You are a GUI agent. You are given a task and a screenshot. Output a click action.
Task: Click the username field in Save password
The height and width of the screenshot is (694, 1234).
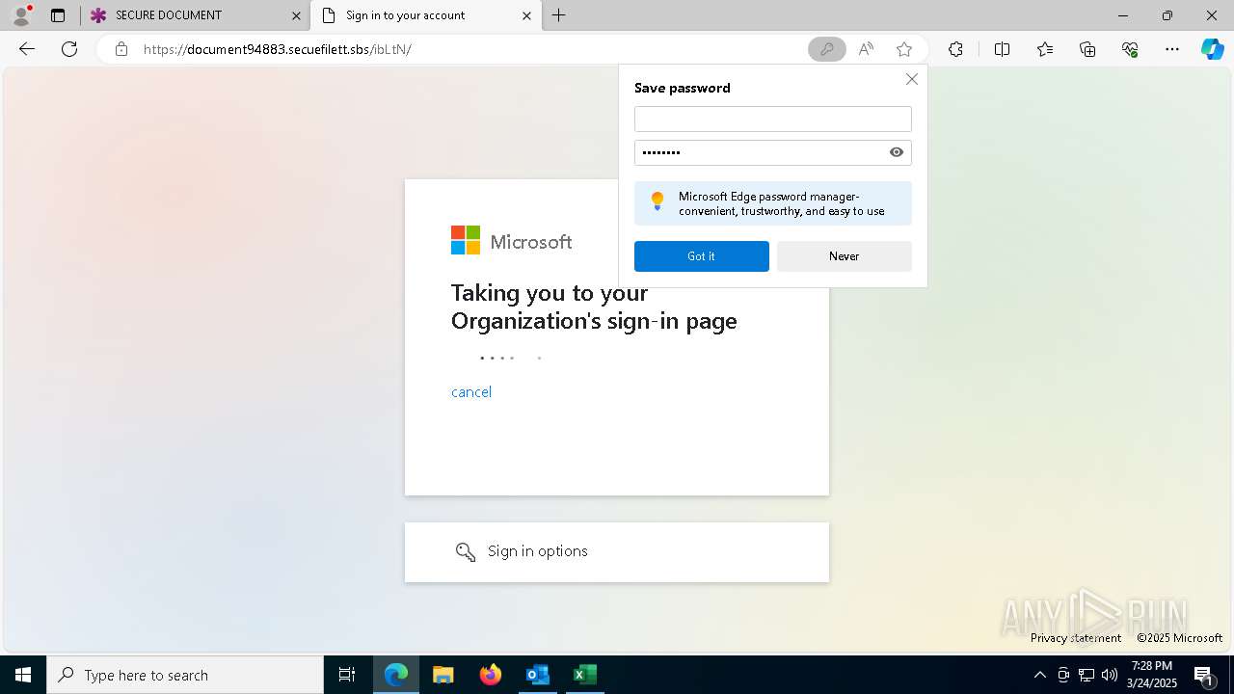(772, 119)
